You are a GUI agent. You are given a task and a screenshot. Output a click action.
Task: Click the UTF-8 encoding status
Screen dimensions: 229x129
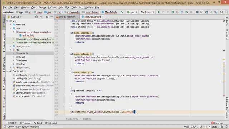(203, 126)
